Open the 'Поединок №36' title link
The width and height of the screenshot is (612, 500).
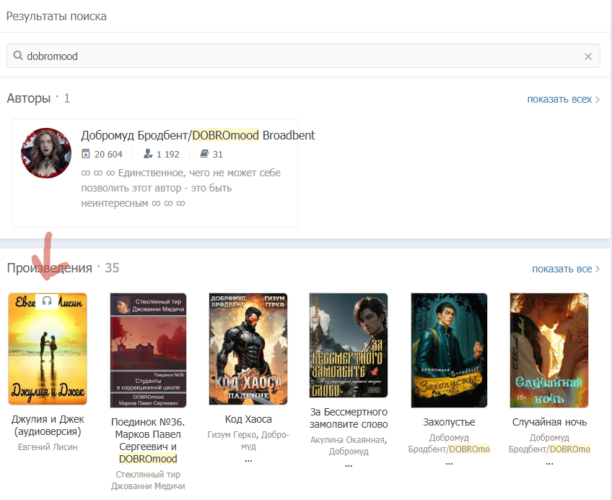click(148, 440)
